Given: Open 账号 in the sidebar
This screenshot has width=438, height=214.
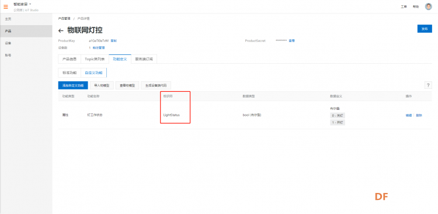Looking at the screenshot, I should coord(26,55).
